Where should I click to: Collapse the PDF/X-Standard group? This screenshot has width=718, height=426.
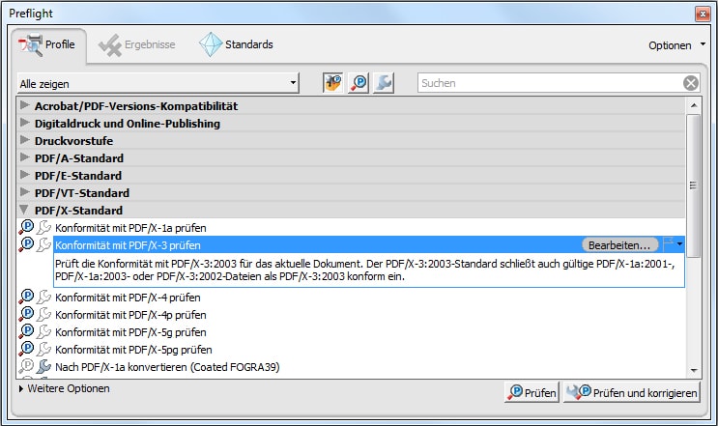point(25,210)
